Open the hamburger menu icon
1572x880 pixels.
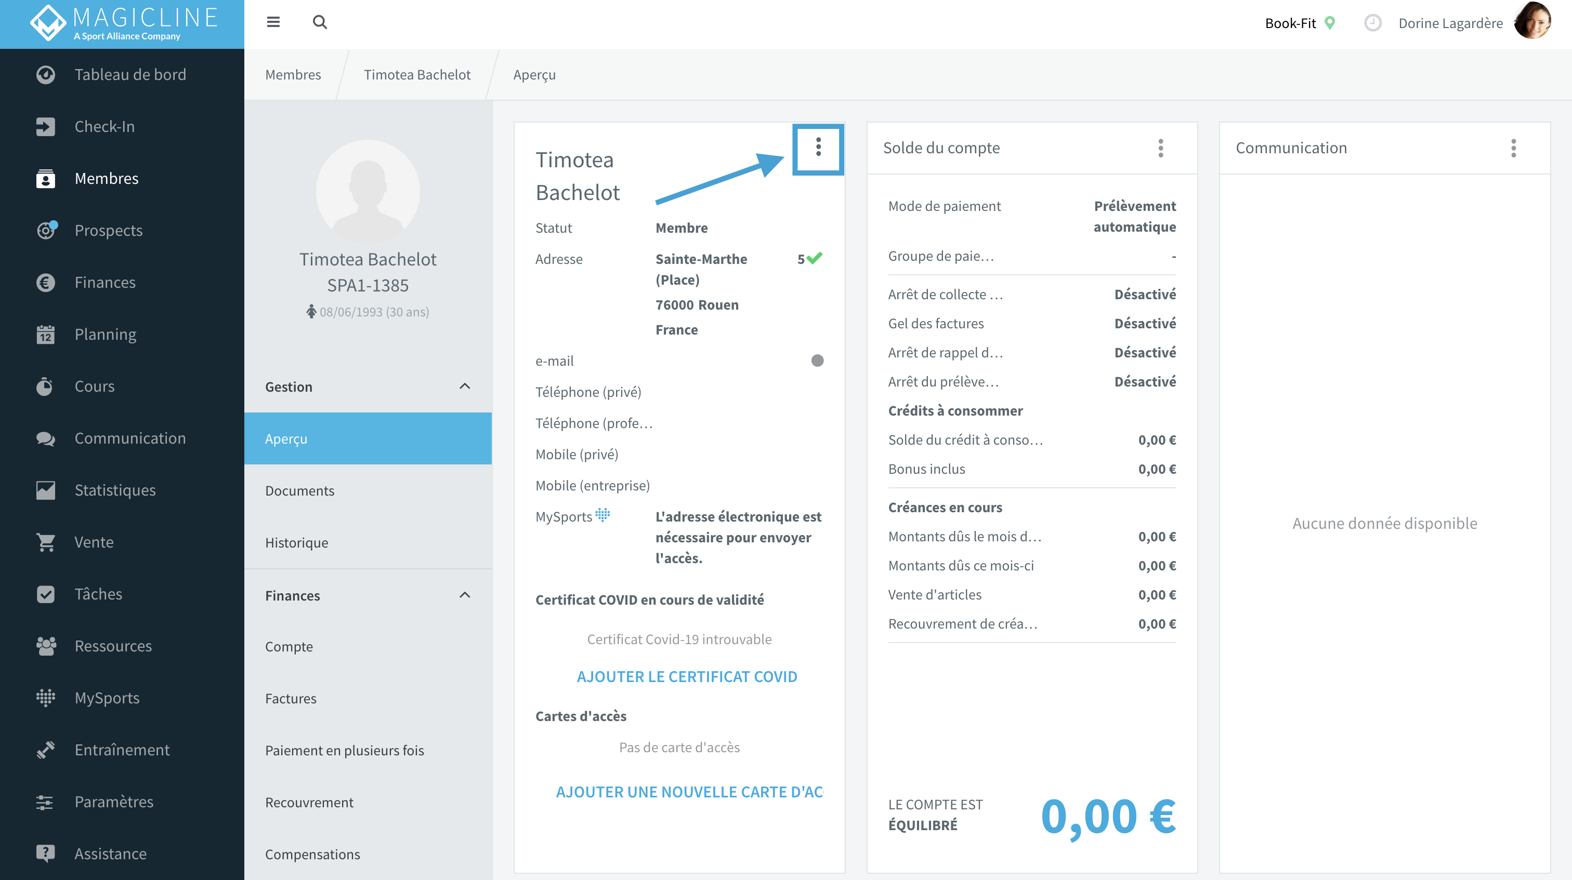273,22
